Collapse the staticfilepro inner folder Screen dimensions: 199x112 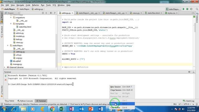tap(8, 45)
